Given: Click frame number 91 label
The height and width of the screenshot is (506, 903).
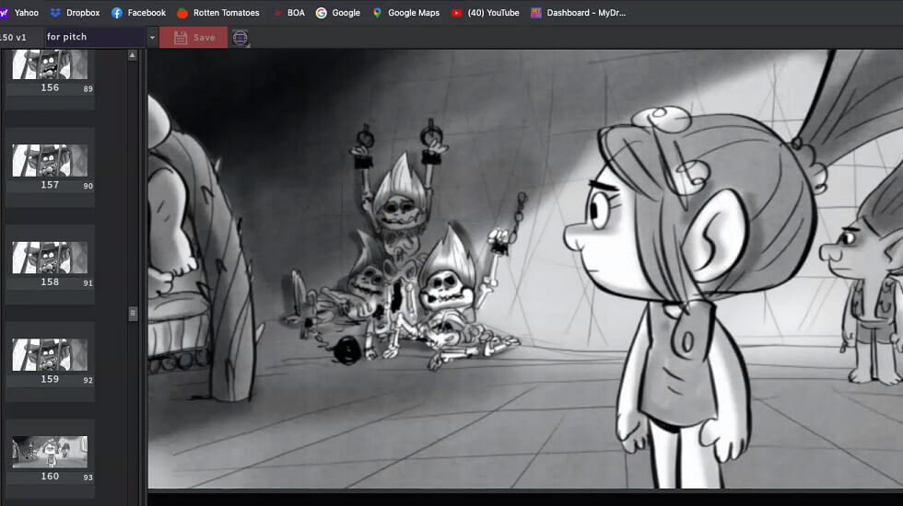Looking at the screenshot, I should 88,283.
